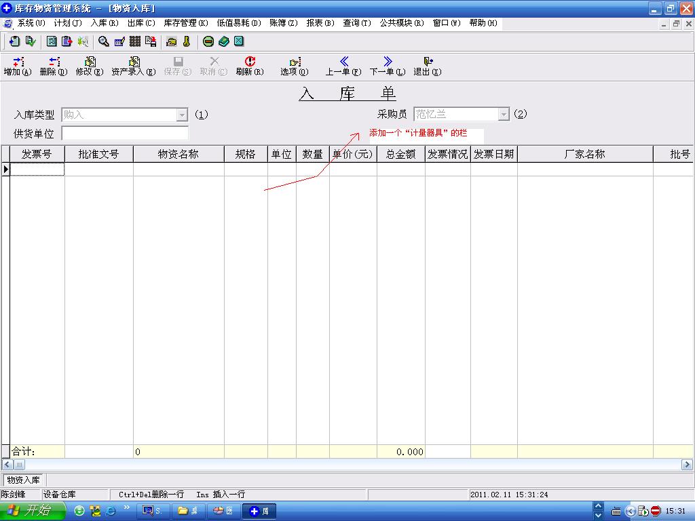The image size is (695, 521).
Task: Open the 账簿(Z) menu
Action: coord(284,23)
